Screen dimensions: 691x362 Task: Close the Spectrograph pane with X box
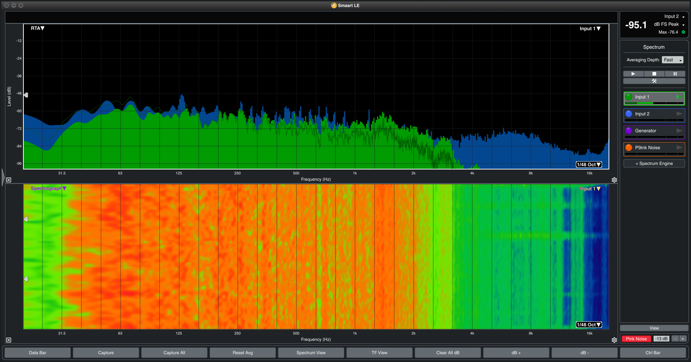(x=9, y=340)
